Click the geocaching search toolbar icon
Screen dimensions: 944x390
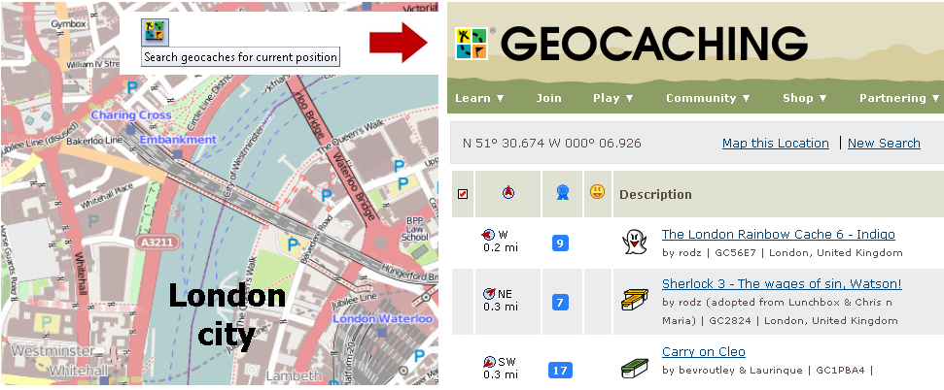(x=156, y=32)
